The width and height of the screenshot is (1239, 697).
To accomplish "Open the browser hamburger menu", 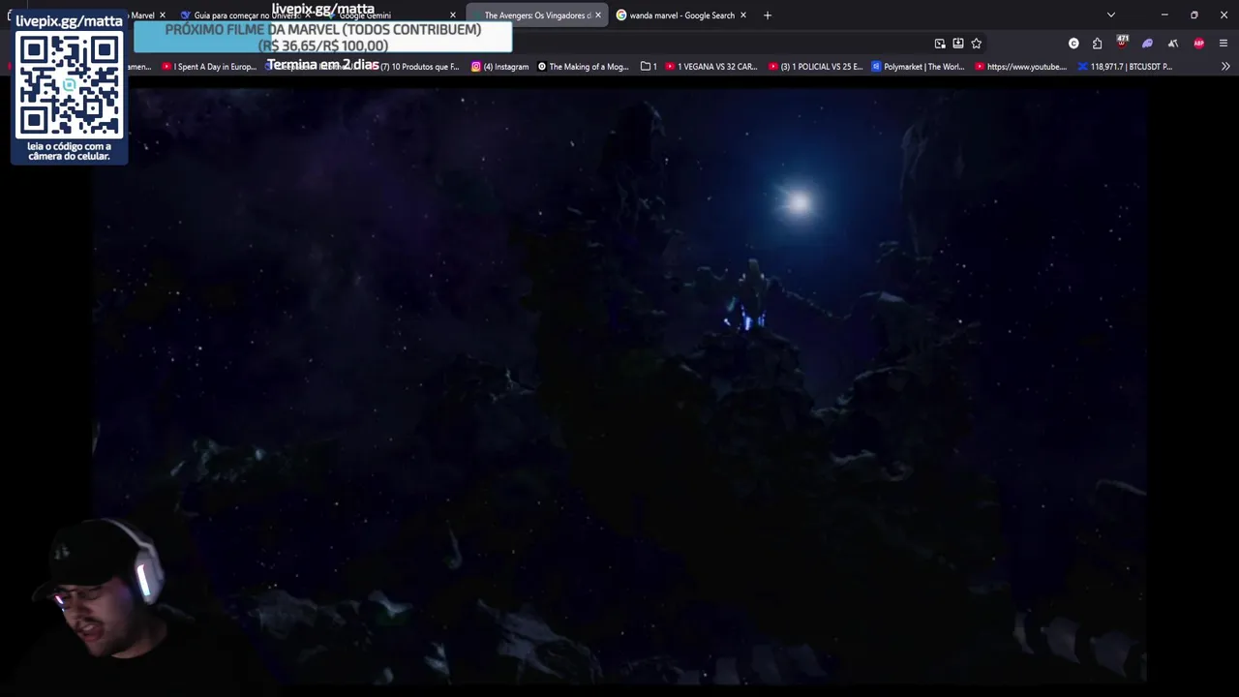I will (1224, 44).
